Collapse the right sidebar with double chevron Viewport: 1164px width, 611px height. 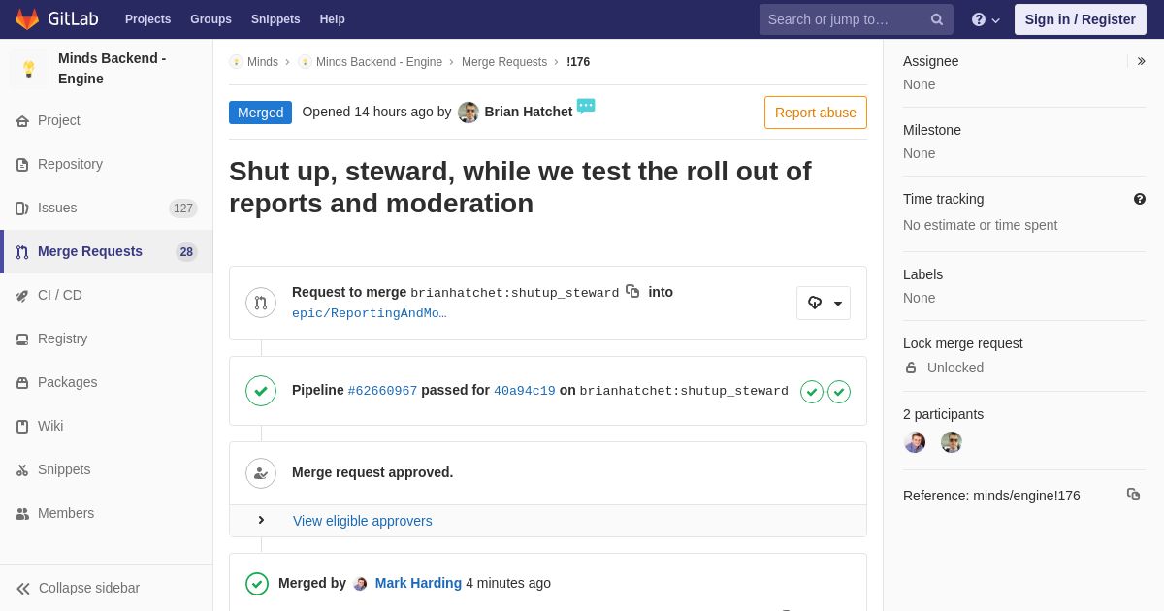[x=1141, y=61]
